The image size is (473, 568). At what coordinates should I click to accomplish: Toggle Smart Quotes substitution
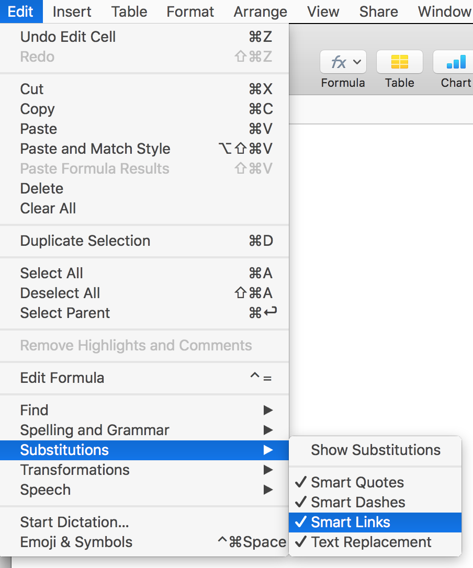(357, 482)
